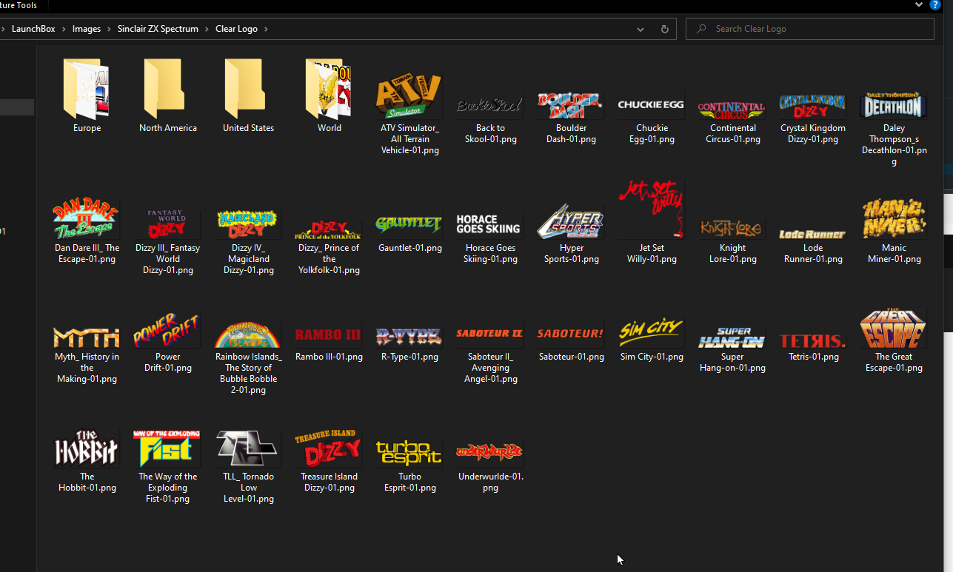Open the North America folder

(x=168, y=95)
